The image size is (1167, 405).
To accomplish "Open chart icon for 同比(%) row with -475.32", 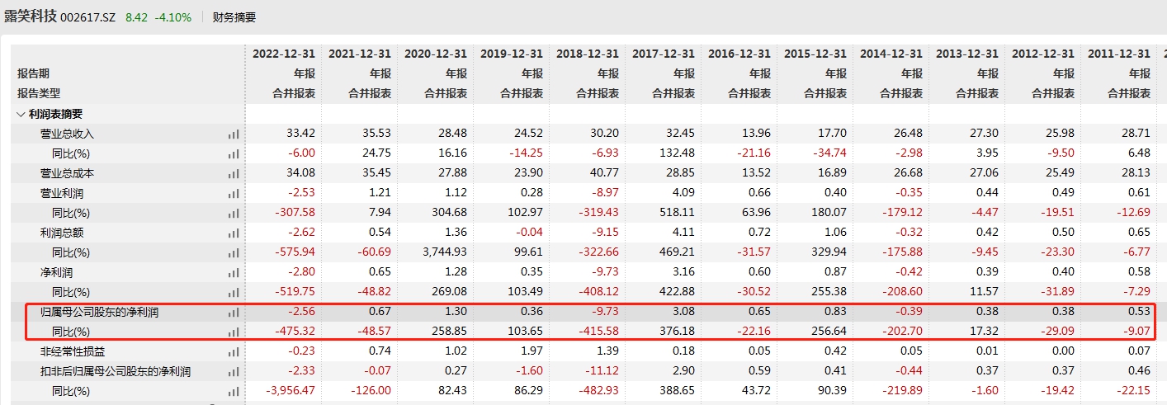I will tap(234, 332).
